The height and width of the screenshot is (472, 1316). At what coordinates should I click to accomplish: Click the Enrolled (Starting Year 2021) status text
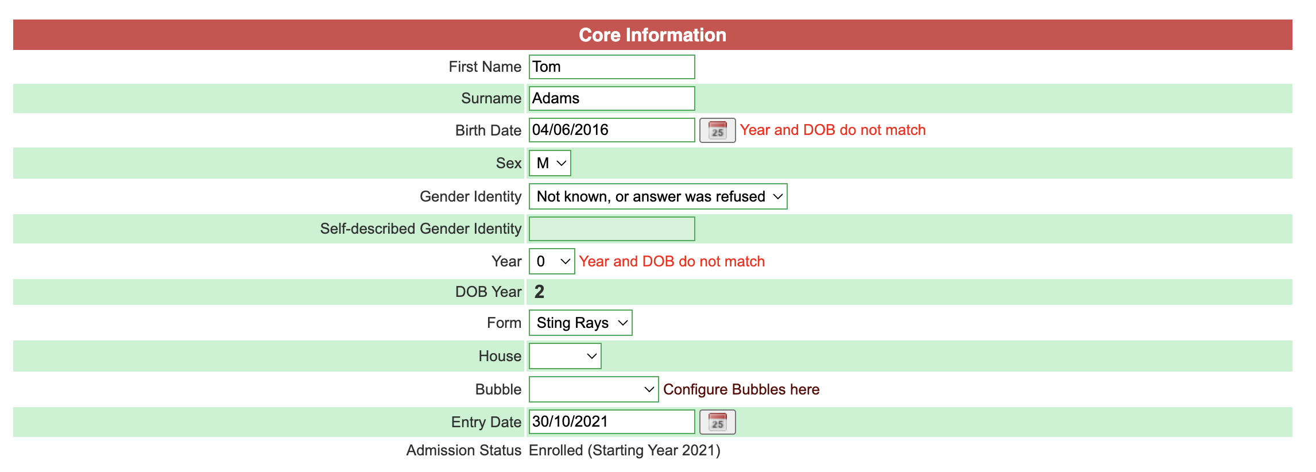click(x=625, y=450)
